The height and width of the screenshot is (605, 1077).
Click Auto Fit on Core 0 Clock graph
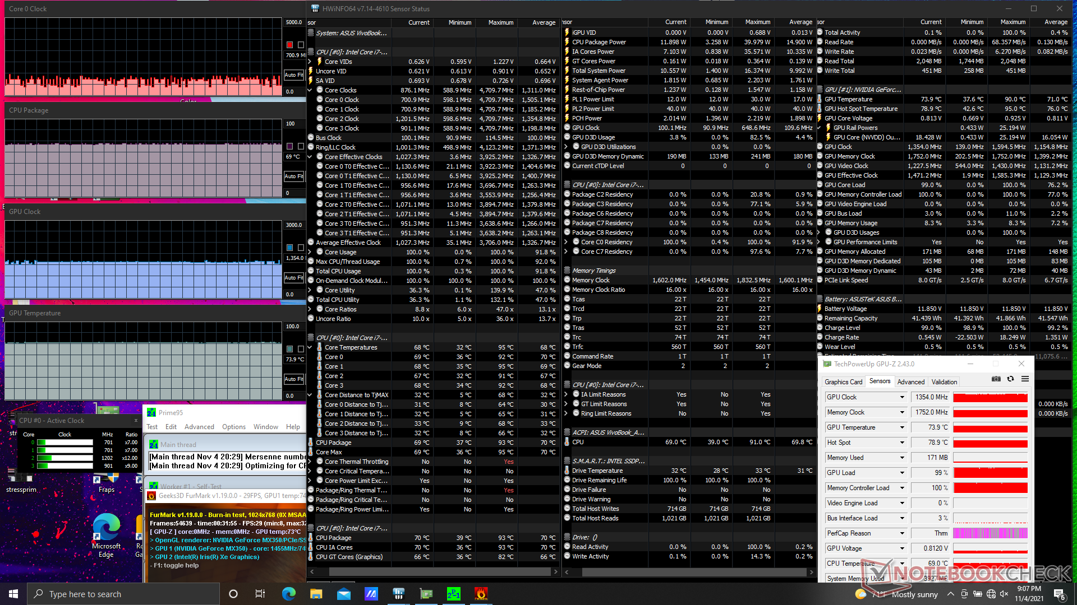pos(293,75)
